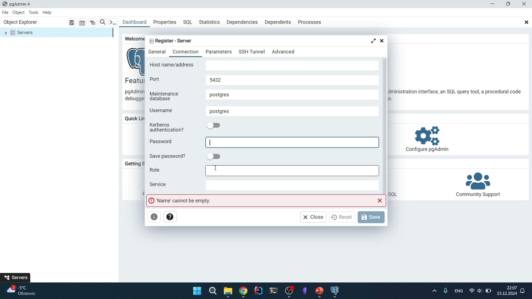The image size is (532, 299).
Task: Click the Password input field
Action: point(292,142)
